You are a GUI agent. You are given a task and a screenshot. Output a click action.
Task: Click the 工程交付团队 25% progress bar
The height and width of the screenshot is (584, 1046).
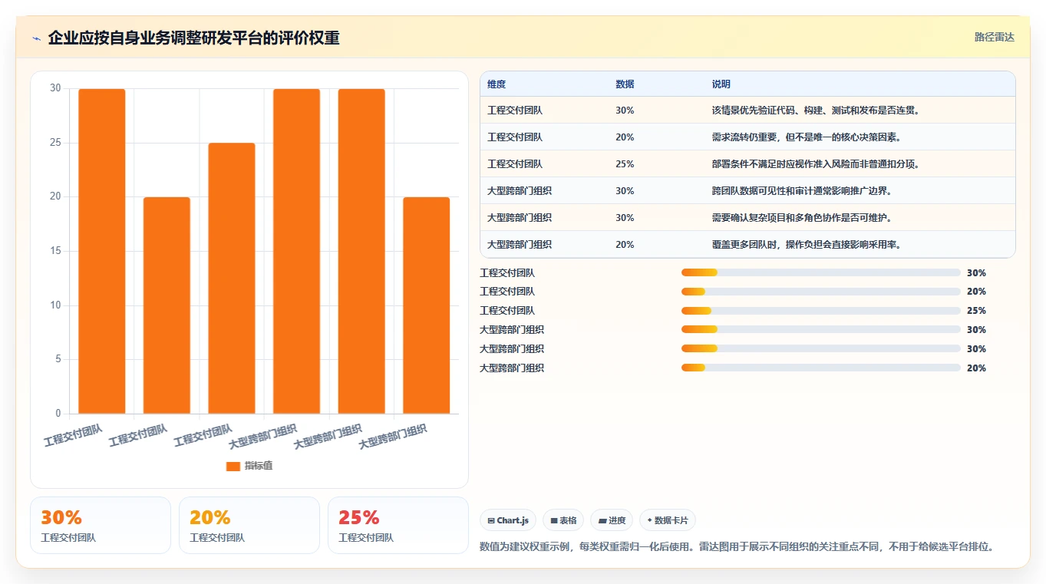point(821,311)
